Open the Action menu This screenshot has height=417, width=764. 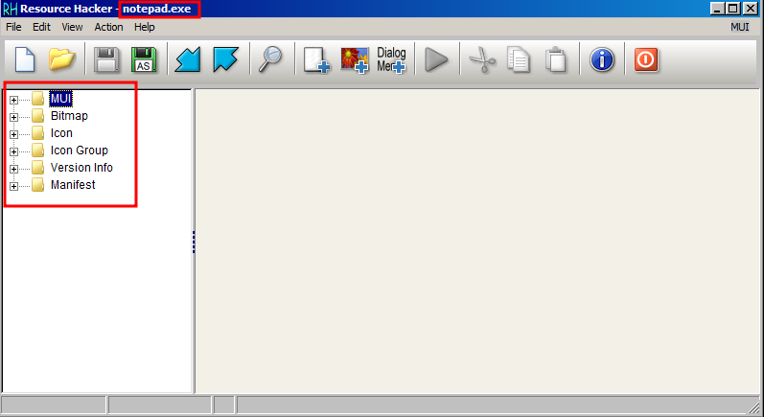click(108, 27)
